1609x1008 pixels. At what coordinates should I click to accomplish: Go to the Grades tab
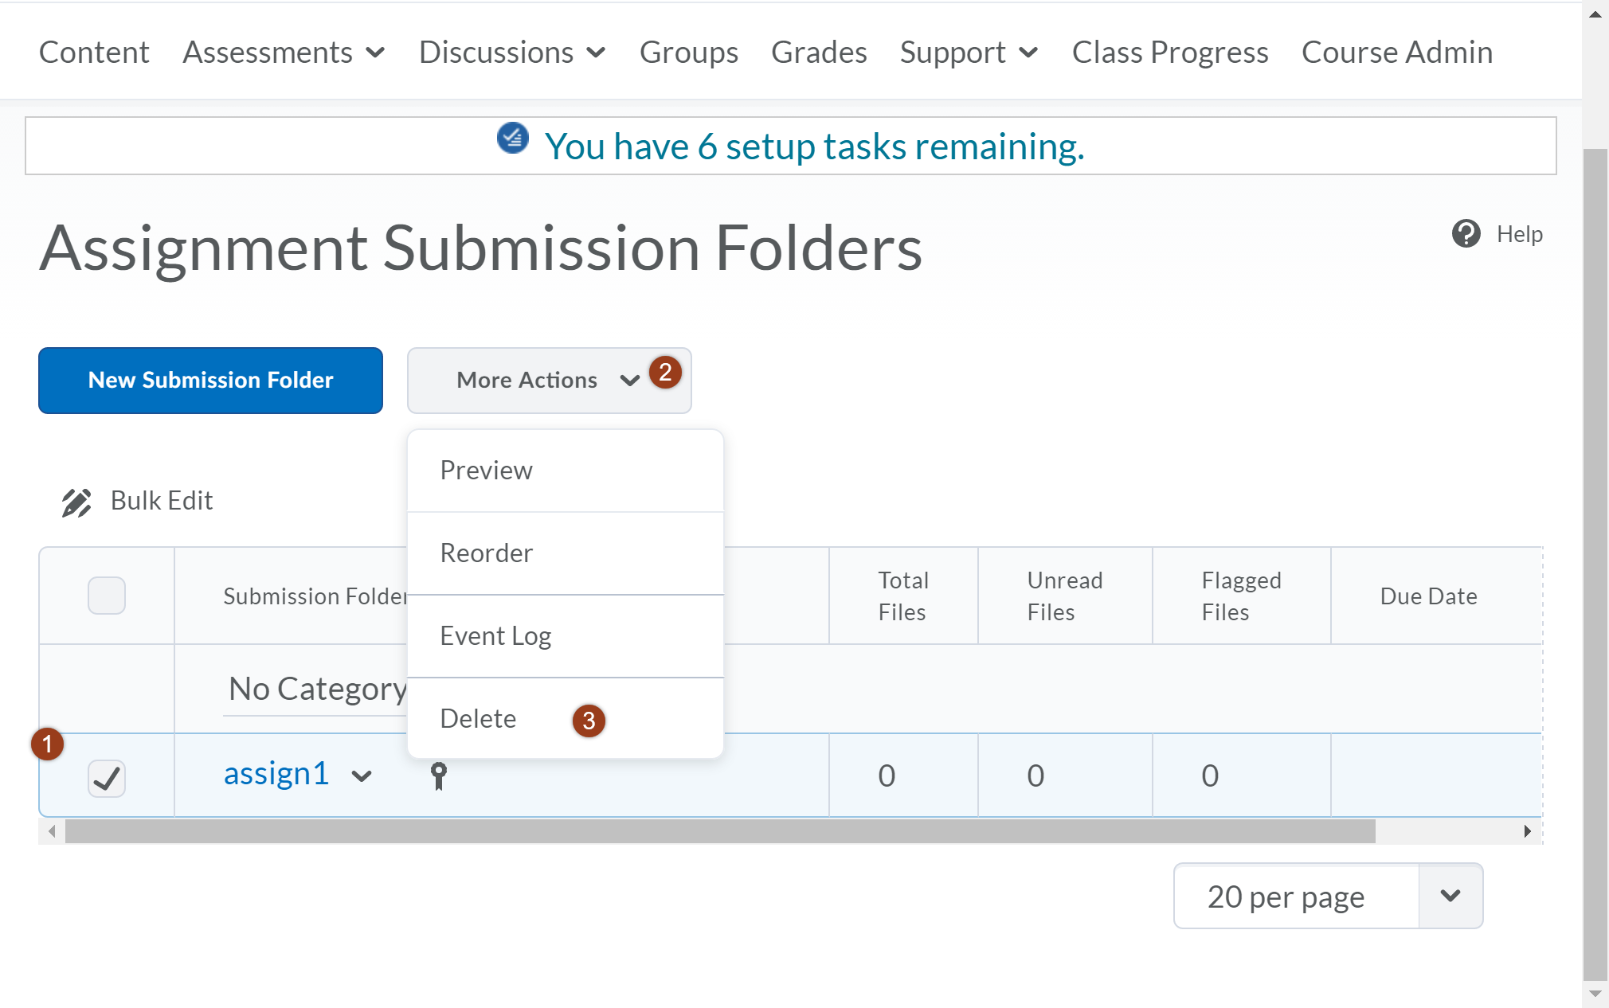coord(819,53)
